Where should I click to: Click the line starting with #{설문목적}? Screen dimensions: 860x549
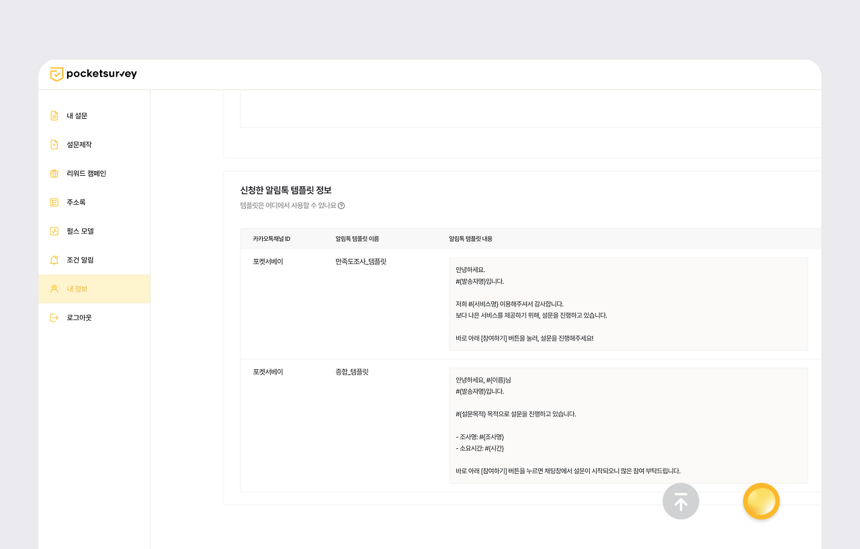point(516,414)
